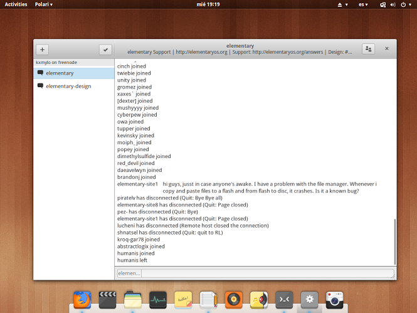
Task: Open the system monitor dock icon
Action: click(158, 300)
